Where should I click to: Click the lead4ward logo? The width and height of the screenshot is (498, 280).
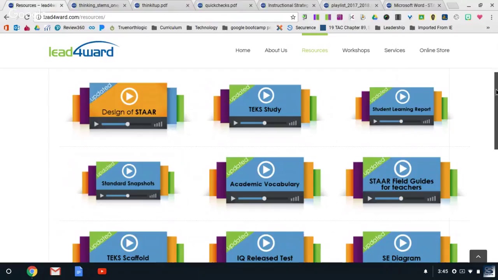(x=84, y=49)
